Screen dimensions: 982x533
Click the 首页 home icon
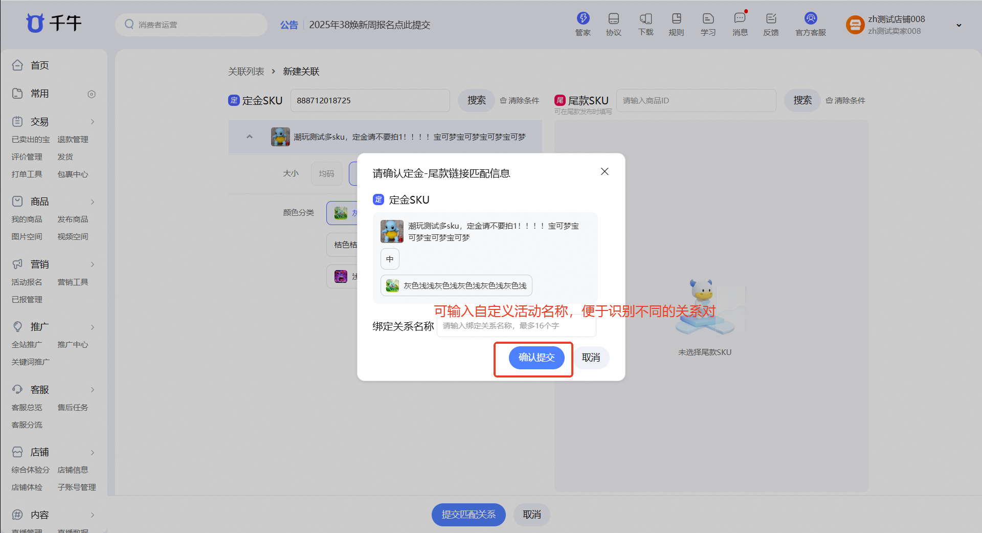(17, 65)
